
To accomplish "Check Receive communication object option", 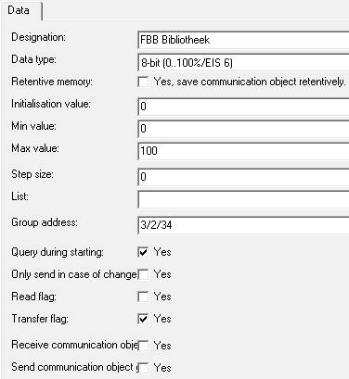I will [143, 346].
